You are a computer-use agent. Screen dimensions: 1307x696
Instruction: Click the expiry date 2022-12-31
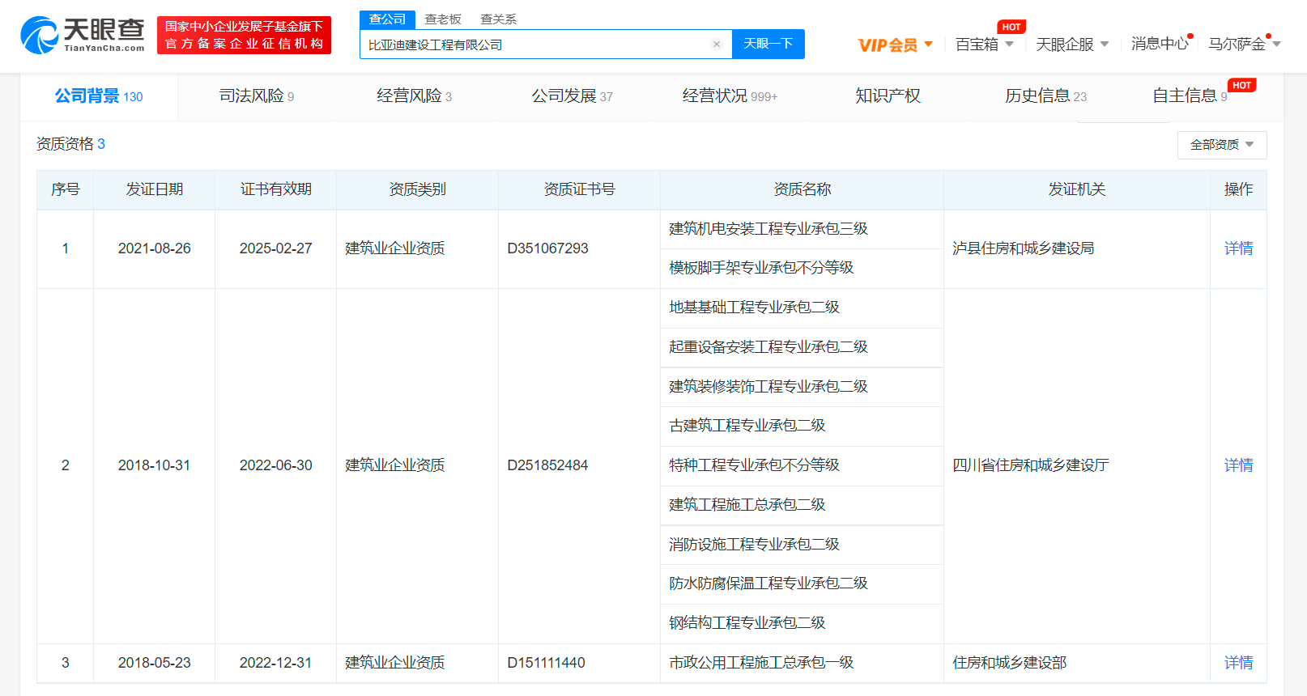275,663
